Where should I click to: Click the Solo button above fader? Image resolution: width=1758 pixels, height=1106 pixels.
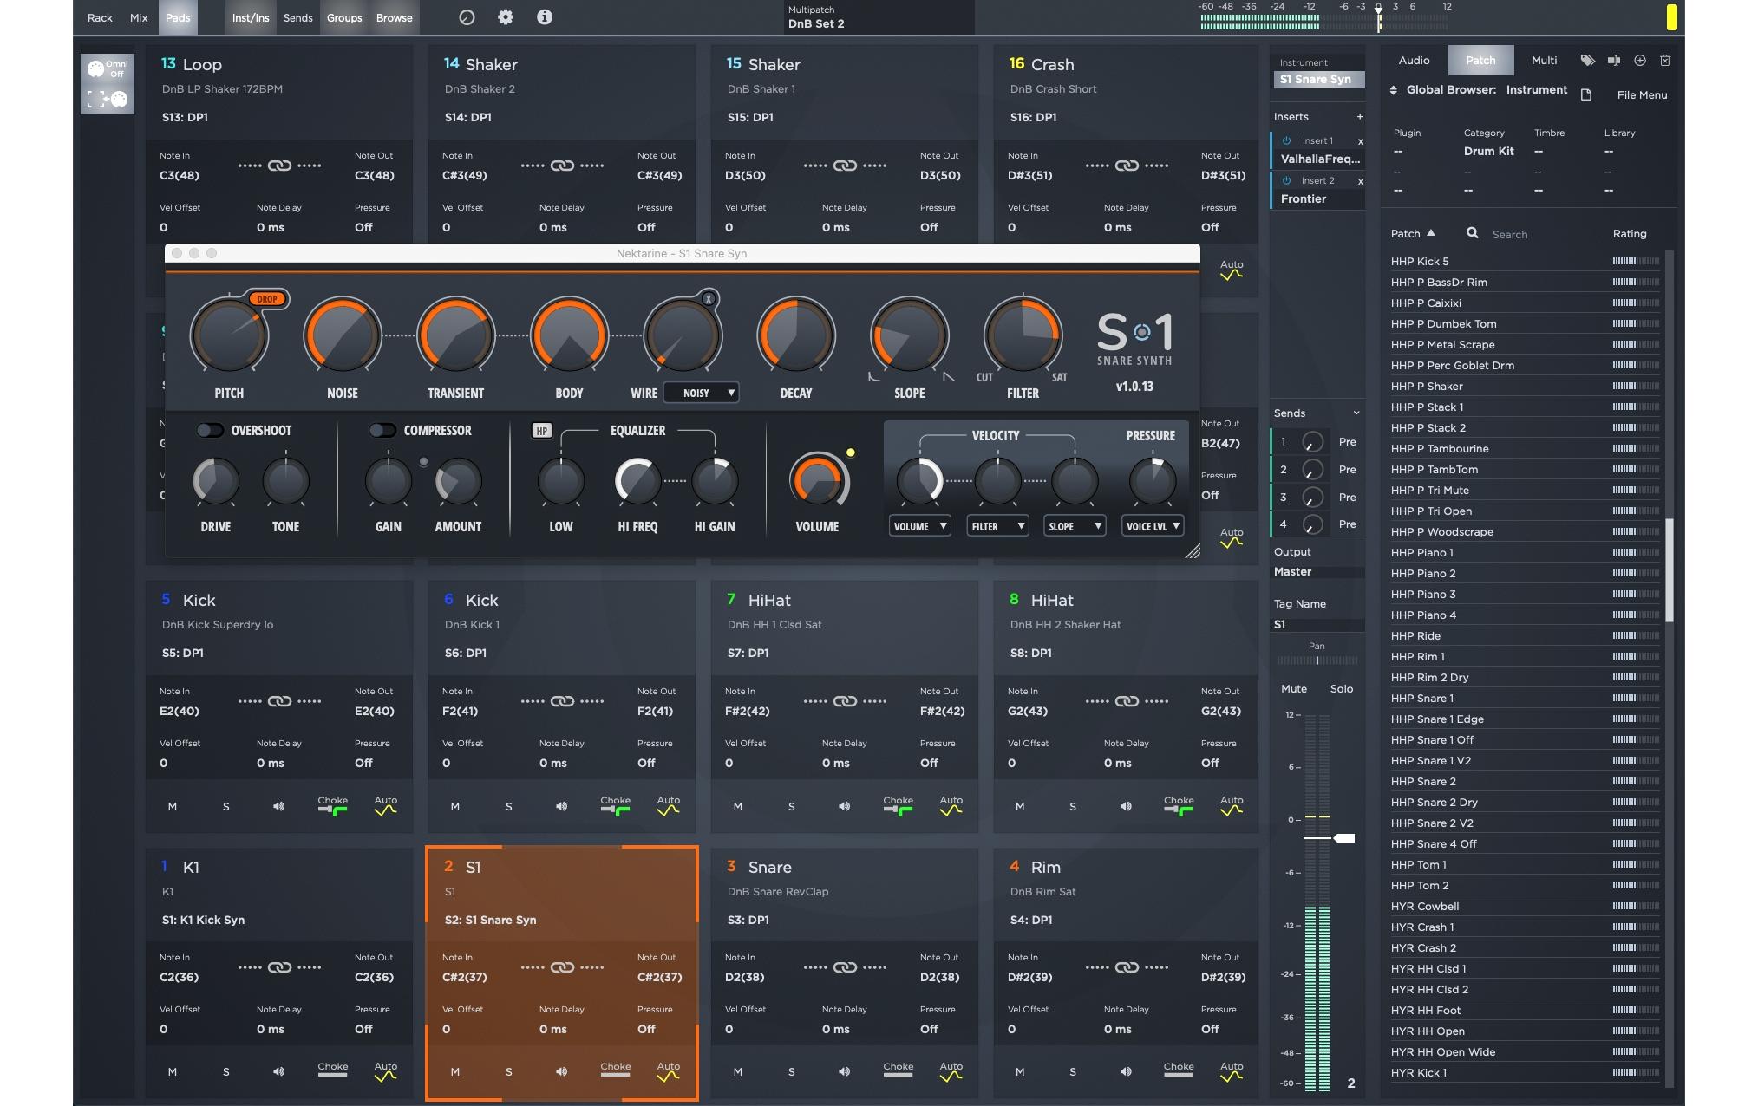(1342, 689)
